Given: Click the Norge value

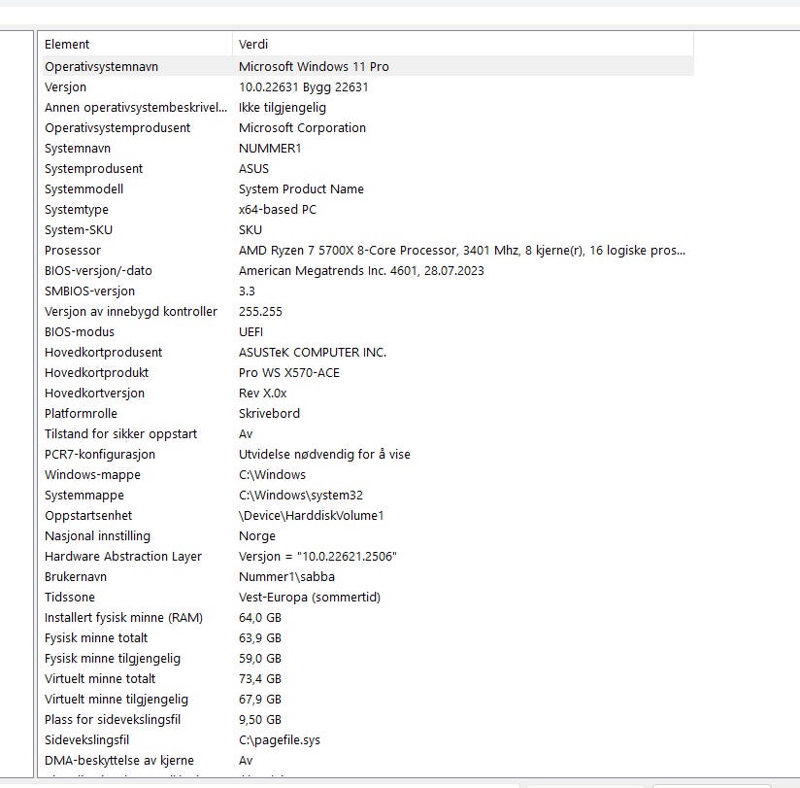Looking at the screenshot, I should pyautogui.click(x=256, y=536).
